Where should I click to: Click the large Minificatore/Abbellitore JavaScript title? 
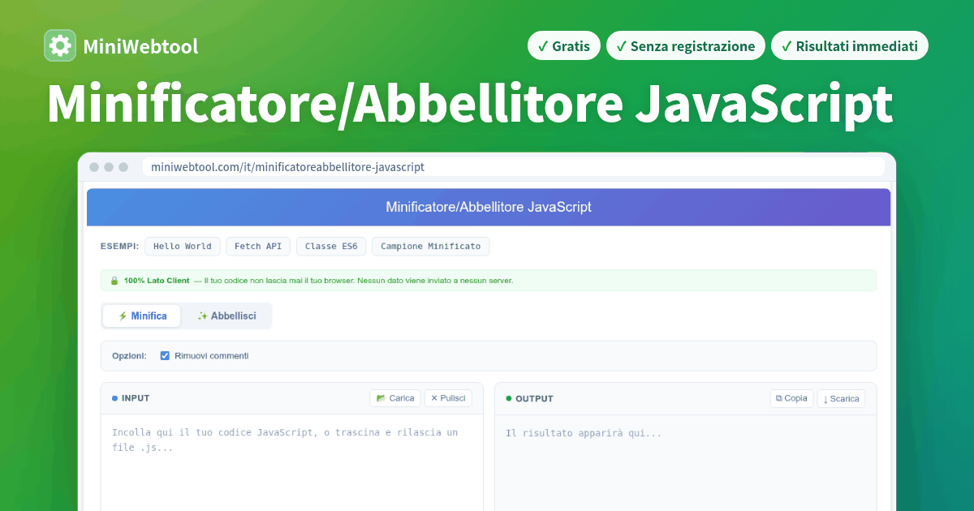pyautogui.click(x=470, y=105)
